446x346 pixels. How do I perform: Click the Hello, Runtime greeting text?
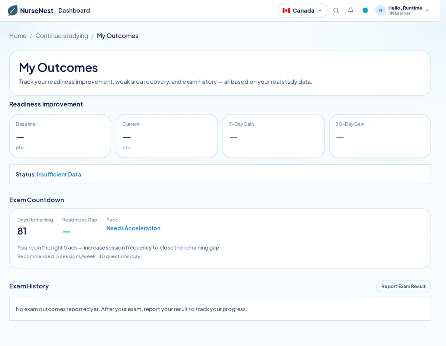point(405,8)
